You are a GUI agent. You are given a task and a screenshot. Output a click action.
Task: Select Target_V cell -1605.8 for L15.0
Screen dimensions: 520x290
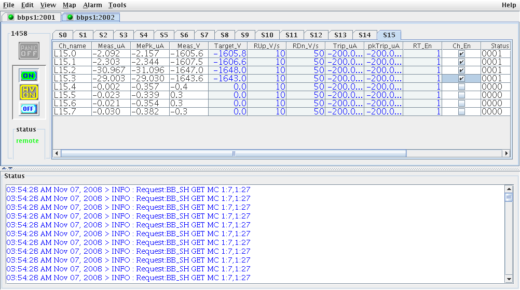click(x=227, y=54)
